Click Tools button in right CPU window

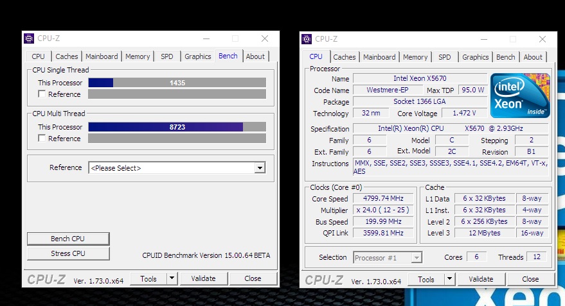click(426, 280)
